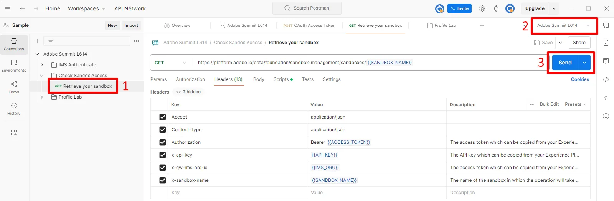Click the Search Postman field
The image size is (614, 201).
307,8
